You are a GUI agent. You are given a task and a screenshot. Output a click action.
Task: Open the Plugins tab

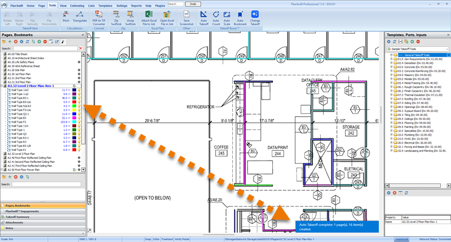point(160,6)
